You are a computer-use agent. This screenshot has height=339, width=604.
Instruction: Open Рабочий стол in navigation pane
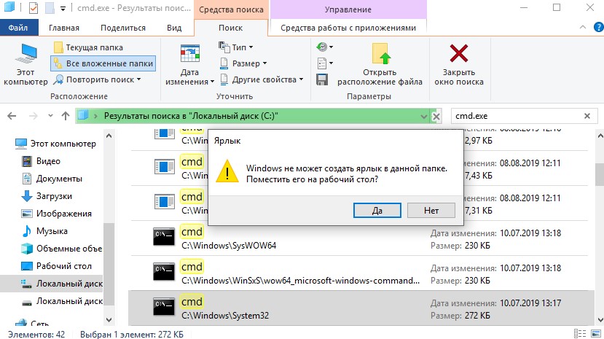[x=56, y=266]
